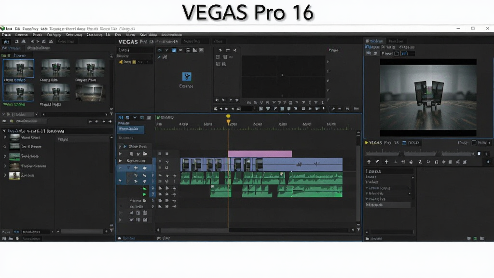Expand the last media row with bright thumbnail
The height and width of the screenshot is (278, 494).
[x=5, y=175]
